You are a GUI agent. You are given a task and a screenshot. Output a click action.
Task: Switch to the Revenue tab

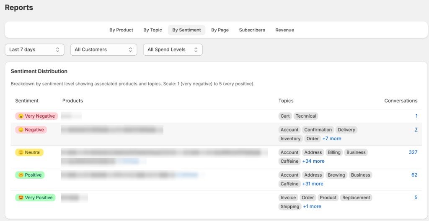coord(284,30)
